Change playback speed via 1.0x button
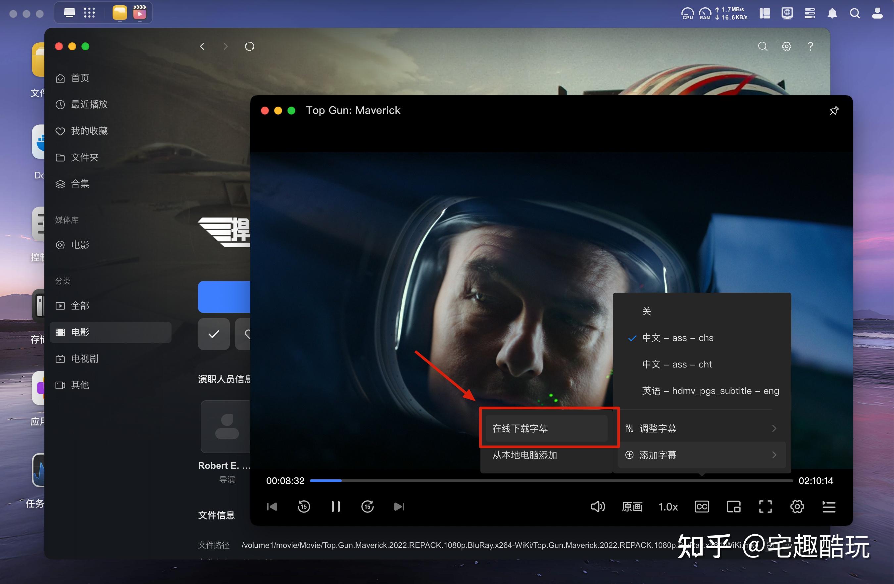This screenshot has height=584, width=894. 668,507
